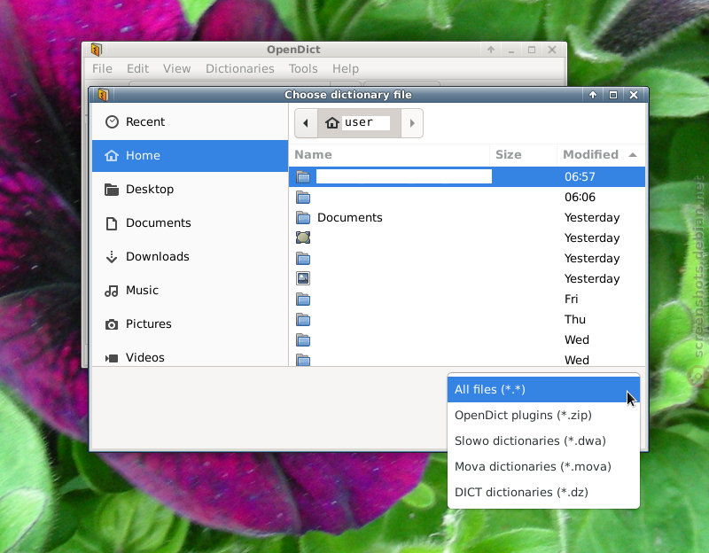
Task: Choose the Mova dictionaries (*.mova) filter
Action: [x=543, y=467]
